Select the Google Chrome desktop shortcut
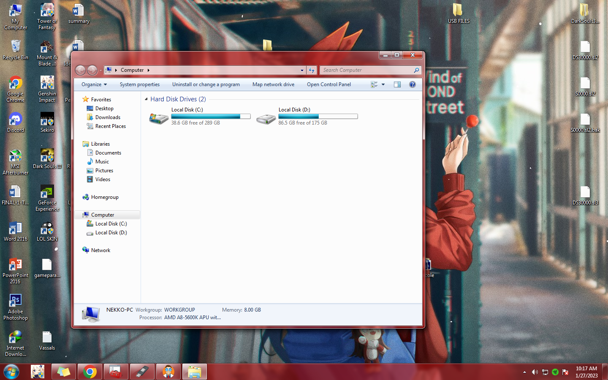The image size is (608, 380). point(16,90)
